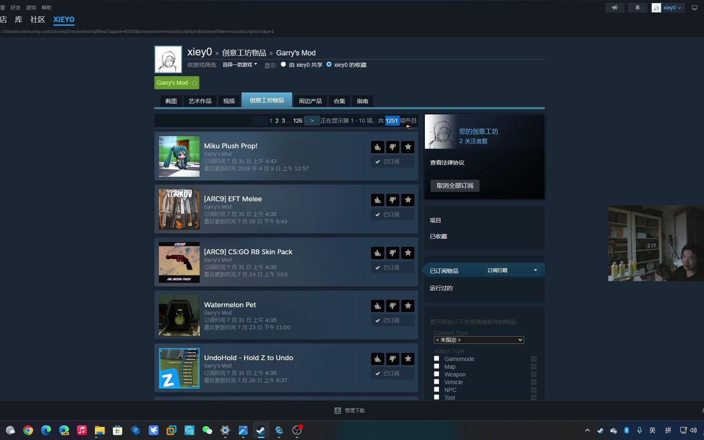This screenshot has height=440, width=704.
Task: Downvote the [ARC9] EFT Melee addon
Action: coord(392,200)
